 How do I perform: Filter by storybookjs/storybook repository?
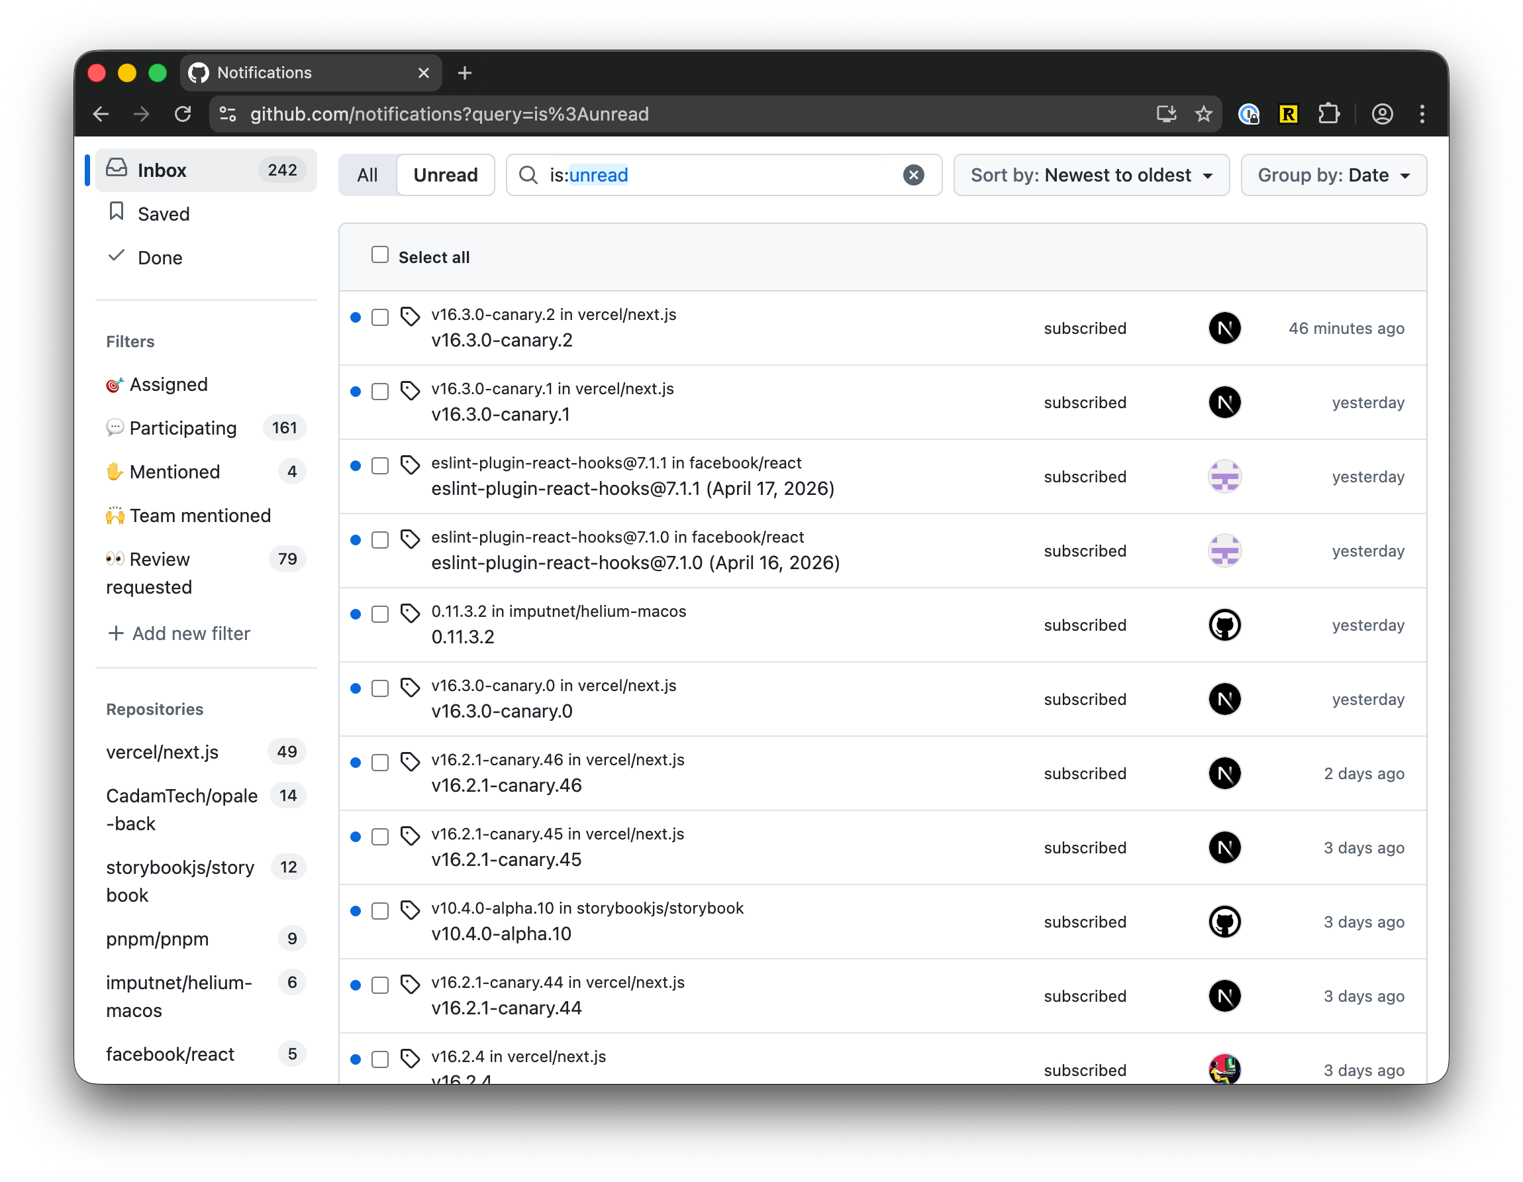coord(206,881)
